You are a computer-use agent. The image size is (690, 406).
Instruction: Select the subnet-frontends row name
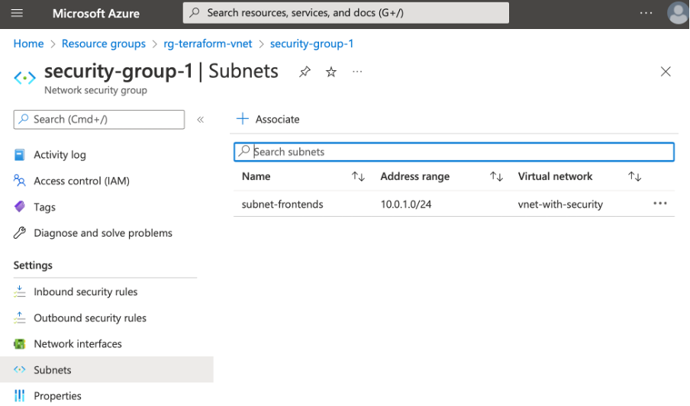pyautogui.click(x=282, y=204)
